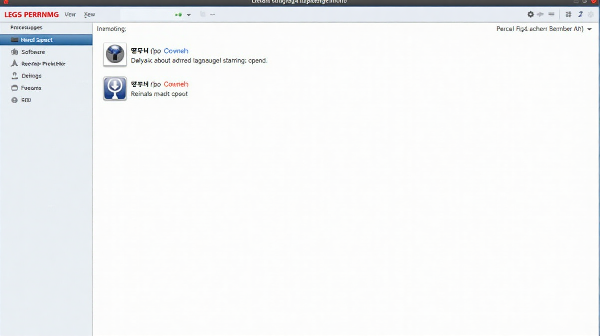This screenshot has height=336, width=600.
Task: Click the horizontal lines icon next to gear
Action: 551,15
